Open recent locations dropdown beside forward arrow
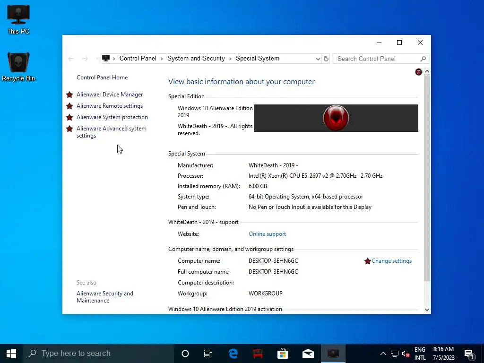The height and width of the screenshot is (363, 484). [96, 58]
